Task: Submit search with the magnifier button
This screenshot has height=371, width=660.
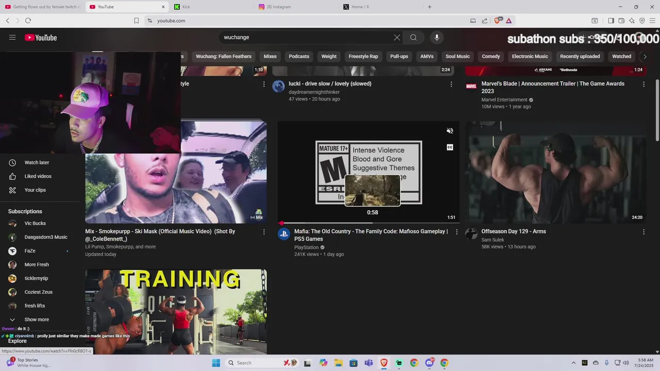Action: pos(414,38)
